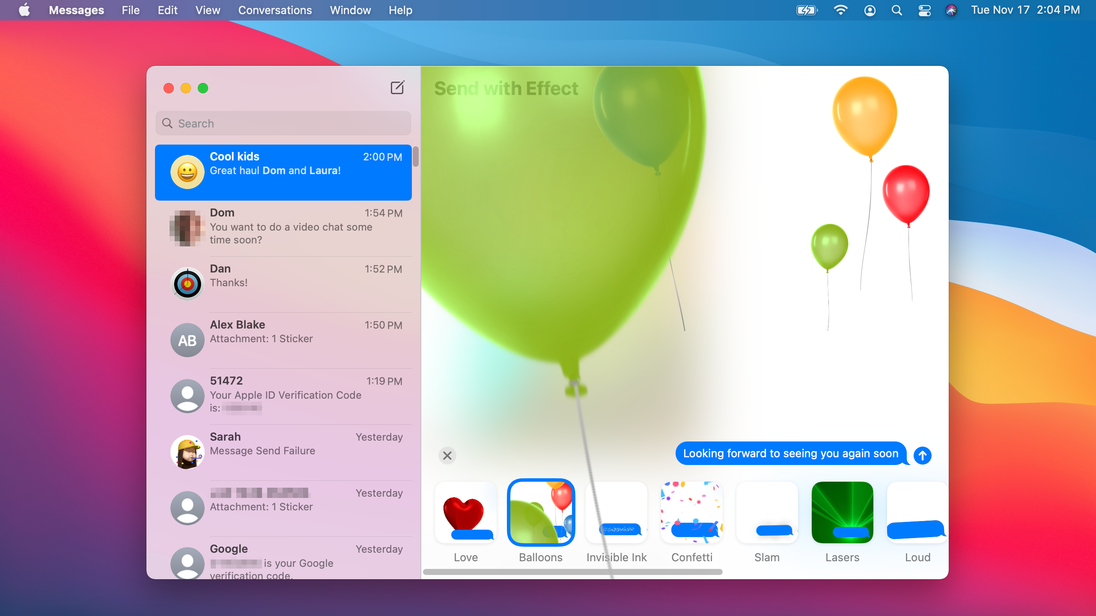Pick the Slam bubble effect

[x=767, y=512]
